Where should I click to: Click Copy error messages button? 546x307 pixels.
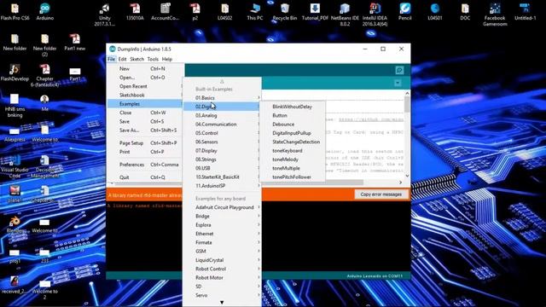[x=381, y=194]
